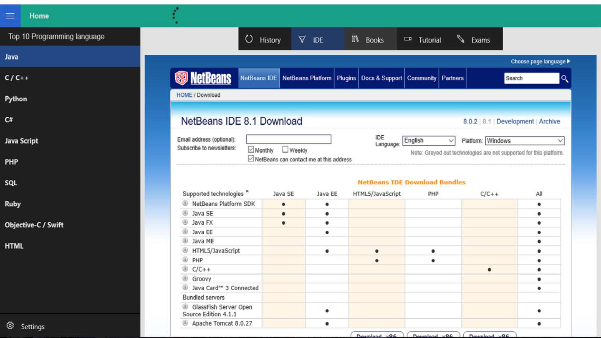Click the Choose page language link
Viewport: 601px width, 338px height.
coord(538,61)
